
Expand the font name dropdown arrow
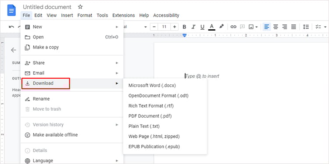point(145,27)
